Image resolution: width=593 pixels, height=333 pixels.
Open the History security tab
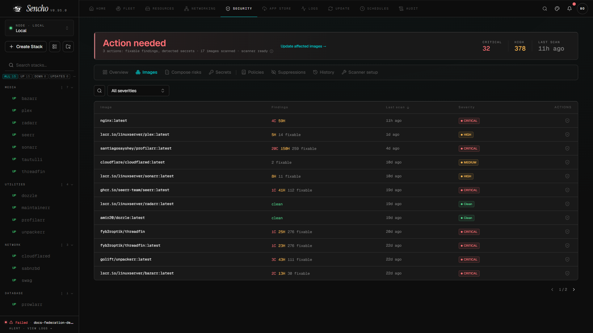(x=323, y=72)
